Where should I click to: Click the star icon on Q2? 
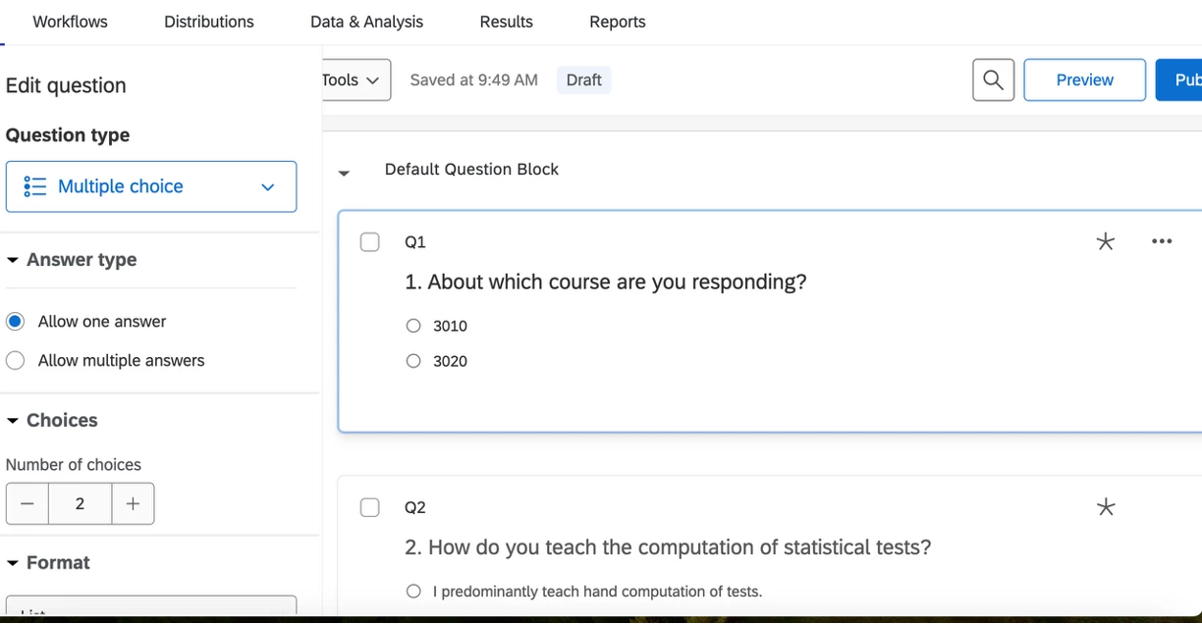(x=1106, y=507)
